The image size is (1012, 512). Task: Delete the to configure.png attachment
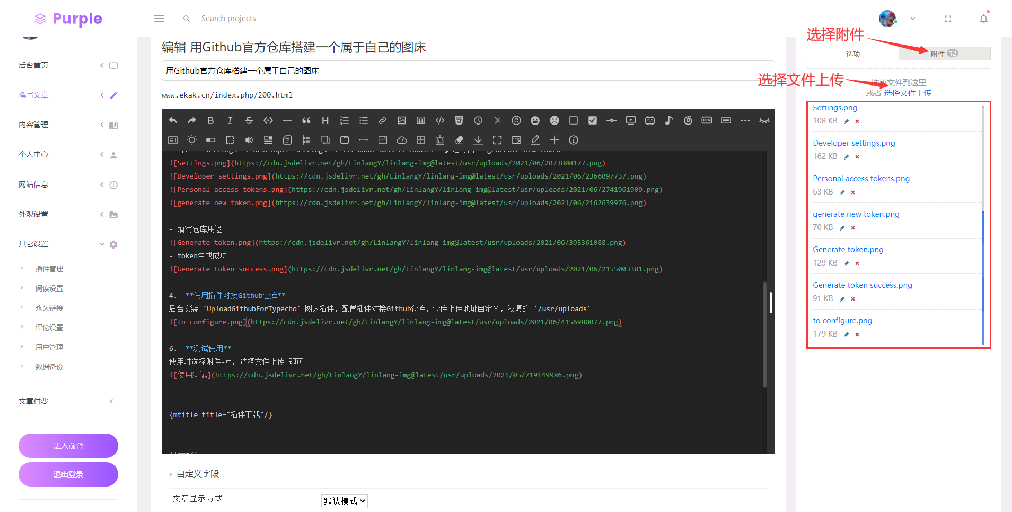point(857,334)
